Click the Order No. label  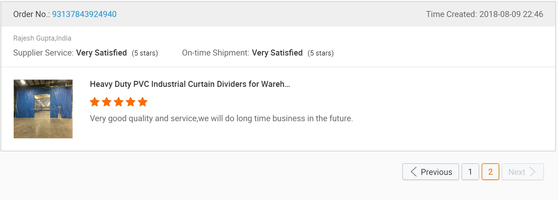click(x=31, y=14)
